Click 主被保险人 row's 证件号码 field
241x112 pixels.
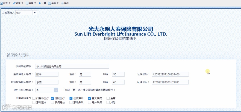coord(170,74)
